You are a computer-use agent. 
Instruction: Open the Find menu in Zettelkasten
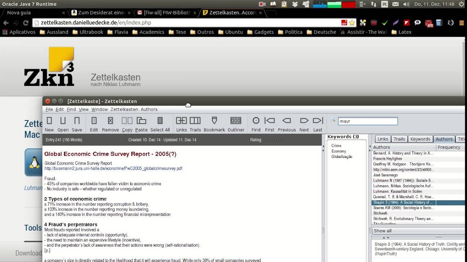tap(72, 109)
